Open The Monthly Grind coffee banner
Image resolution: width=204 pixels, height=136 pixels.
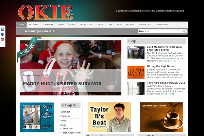(x=161, y=117)
